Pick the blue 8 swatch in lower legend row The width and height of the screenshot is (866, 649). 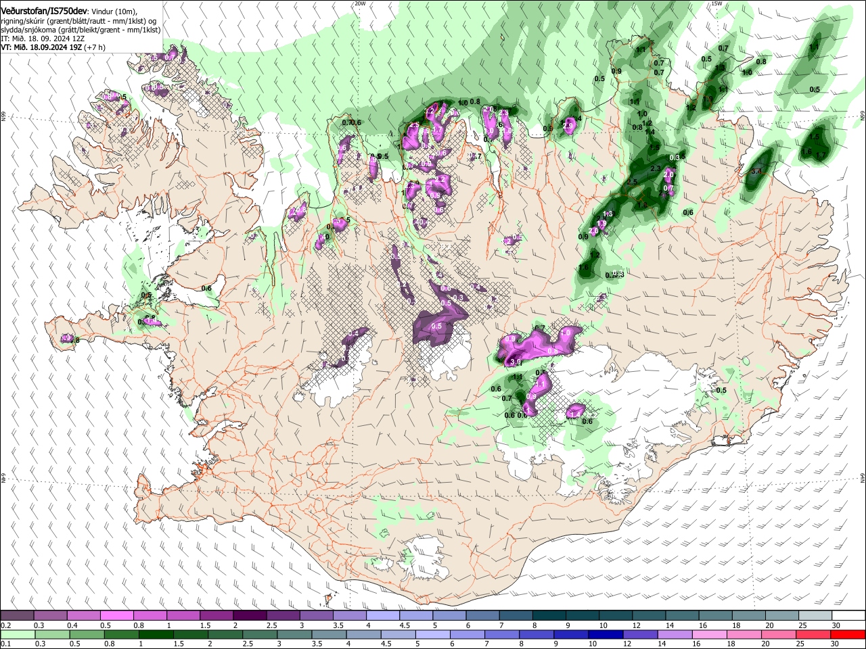(x=537, y=634)
